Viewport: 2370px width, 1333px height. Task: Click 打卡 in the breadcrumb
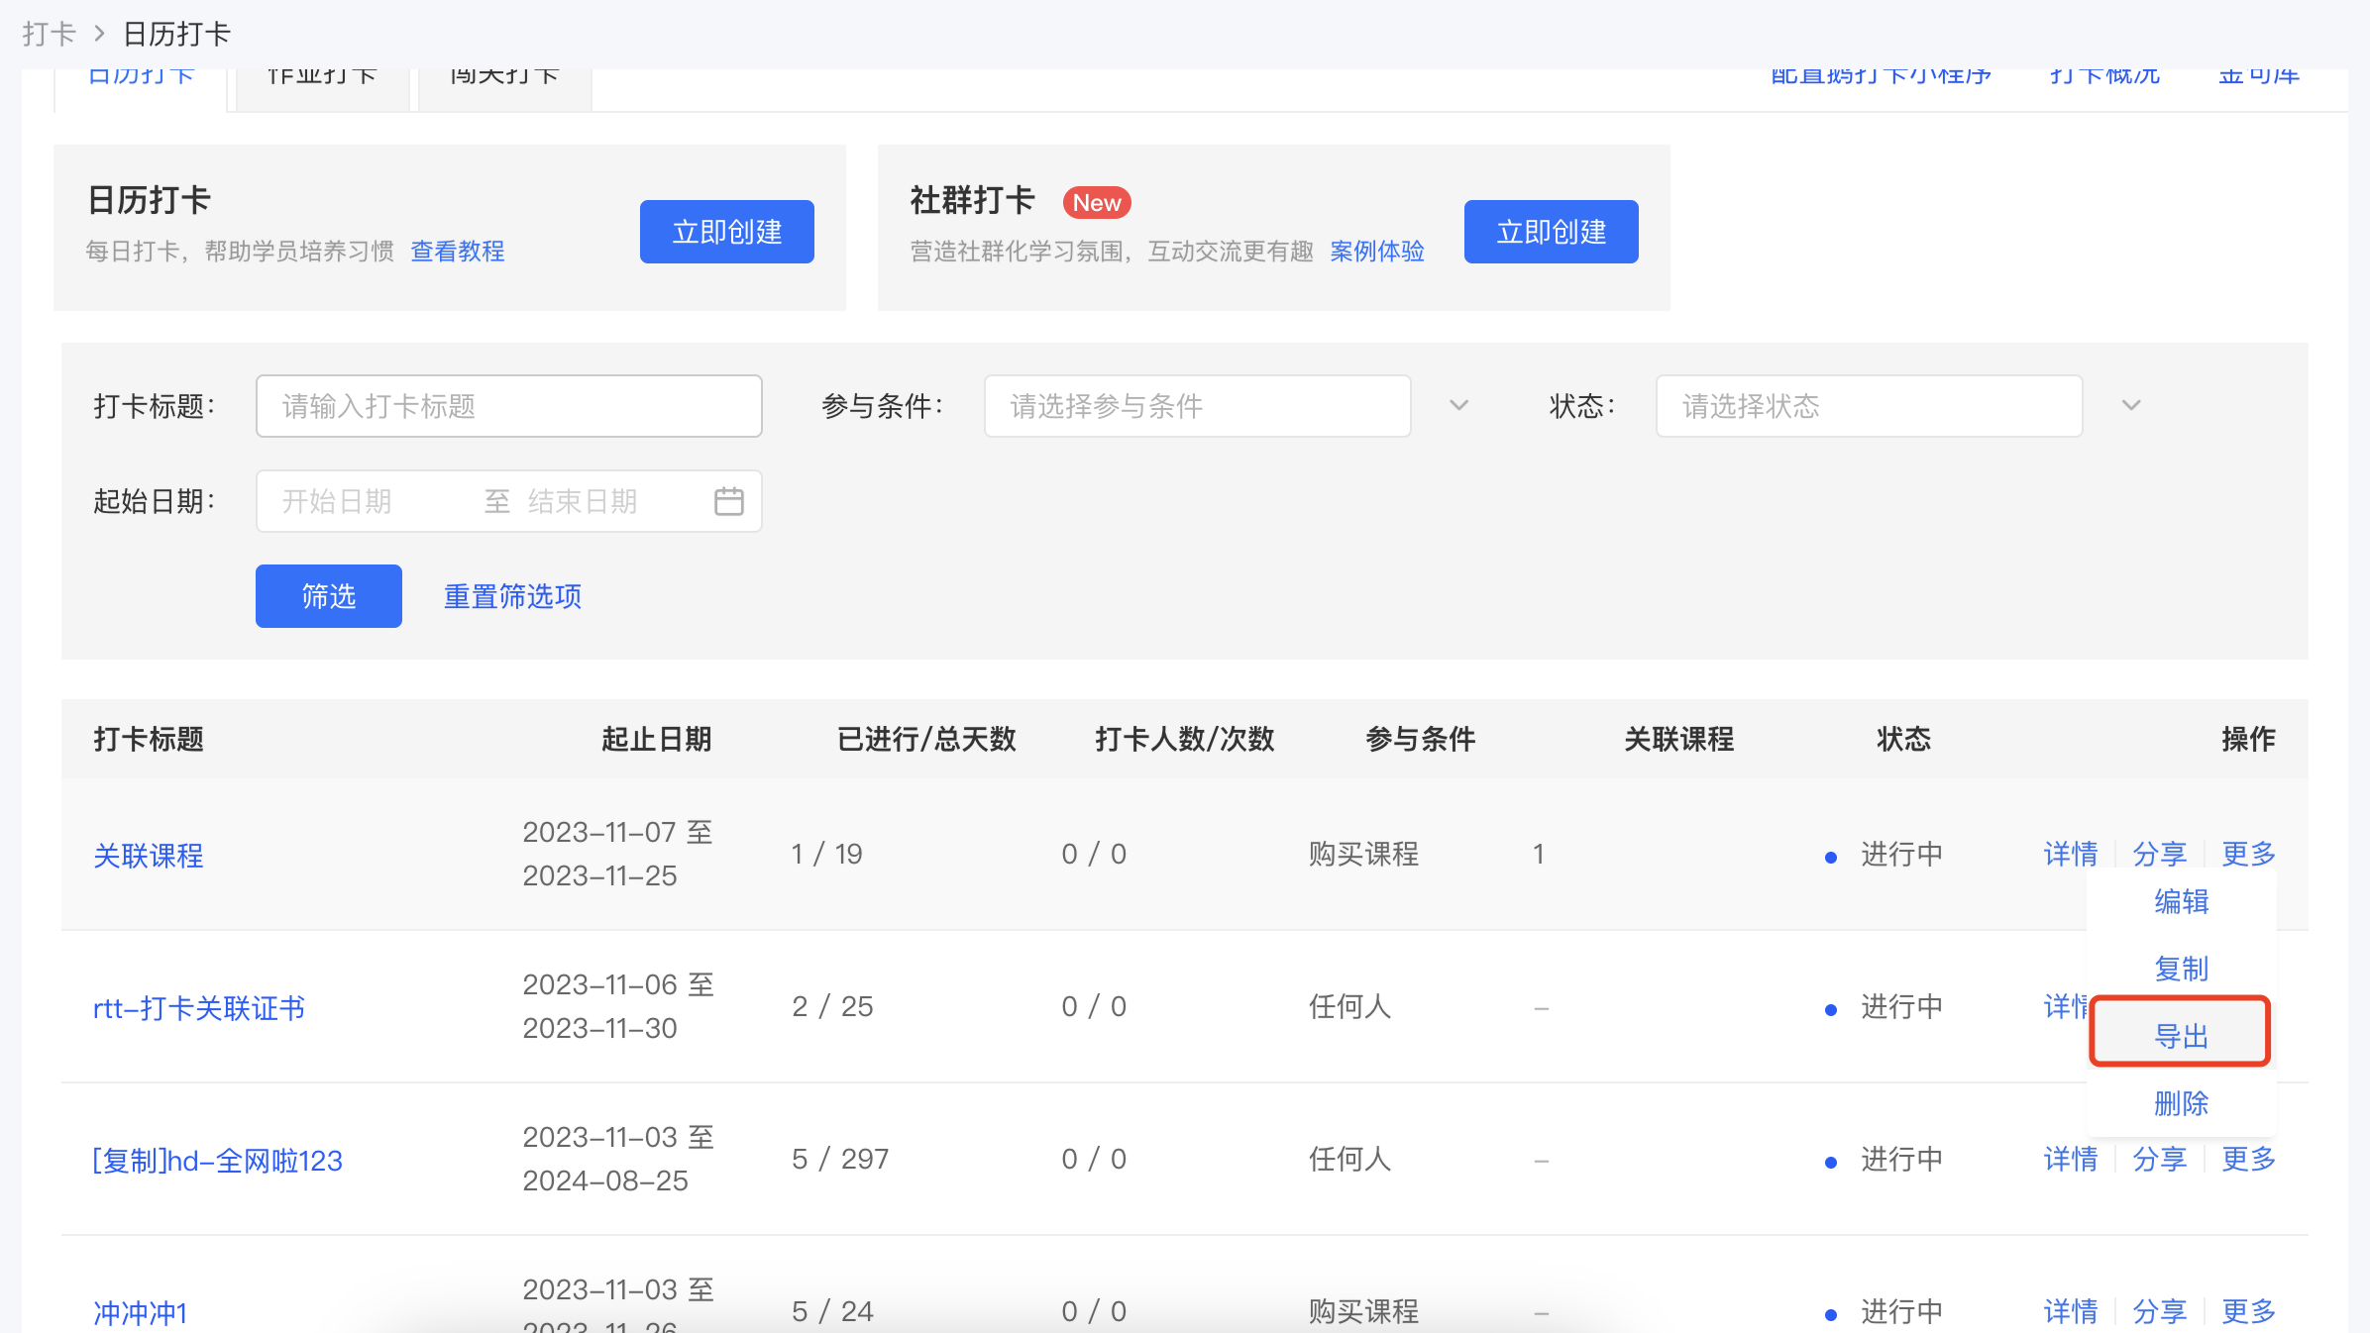pyautogui.click(x=49, y=35)
